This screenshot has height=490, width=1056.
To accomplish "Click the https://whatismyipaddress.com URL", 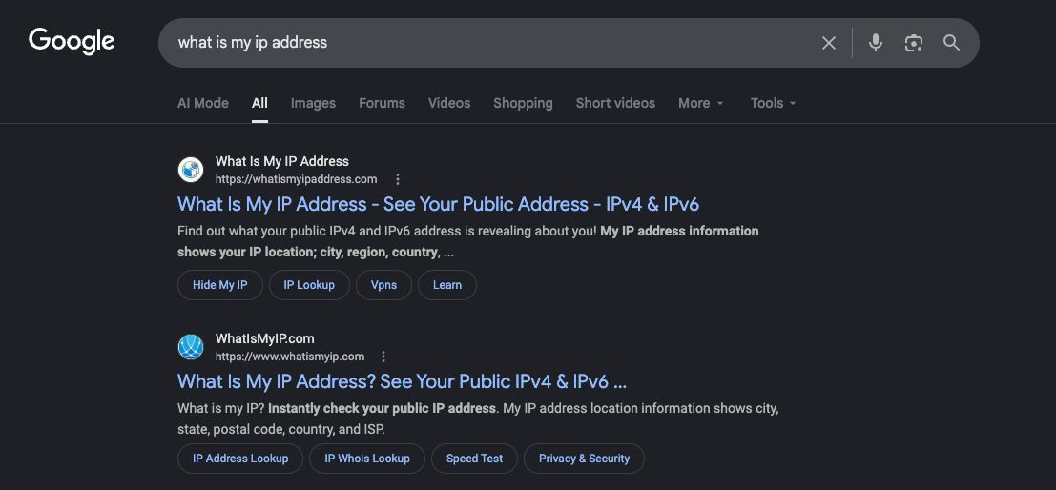I will (x=296, y=179).
